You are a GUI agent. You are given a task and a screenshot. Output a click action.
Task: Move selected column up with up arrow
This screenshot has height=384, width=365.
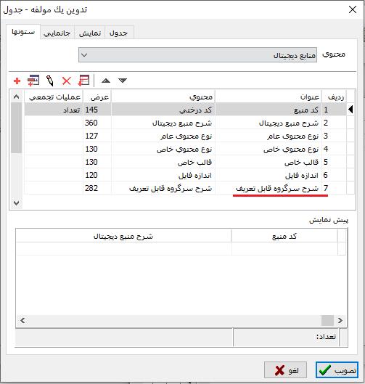click(106, 81)
